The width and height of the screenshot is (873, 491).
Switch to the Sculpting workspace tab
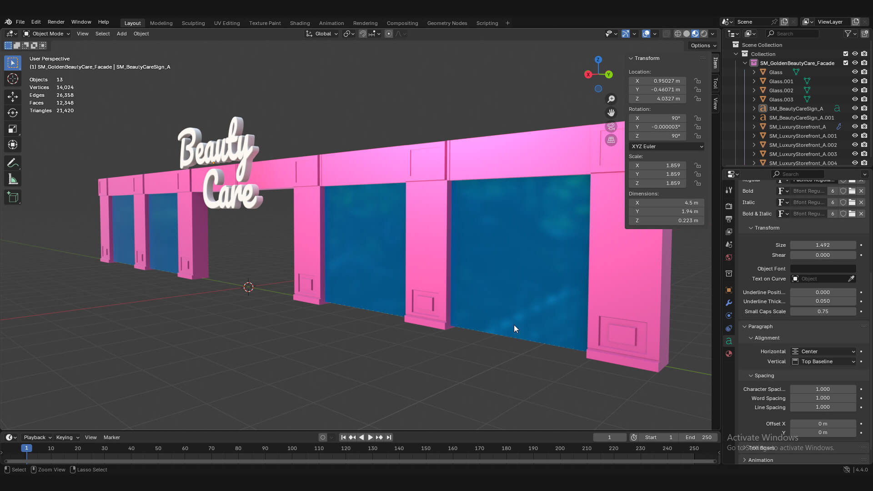point(193,23)
